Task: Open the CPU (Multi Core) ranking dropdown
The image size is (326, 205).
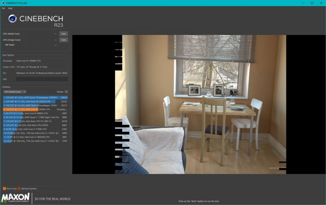Action: click(15, 92)
